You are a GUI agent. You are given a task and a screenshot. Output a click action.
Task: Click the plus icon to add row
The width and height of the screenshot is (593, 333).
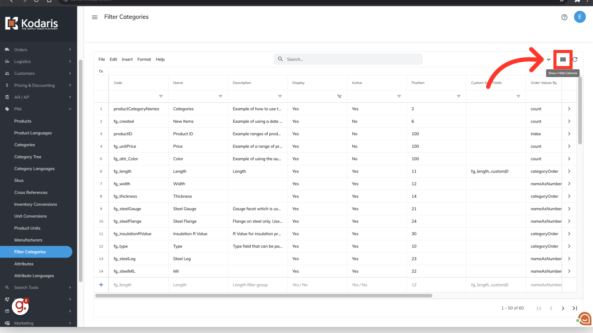[x=101, y=285]
